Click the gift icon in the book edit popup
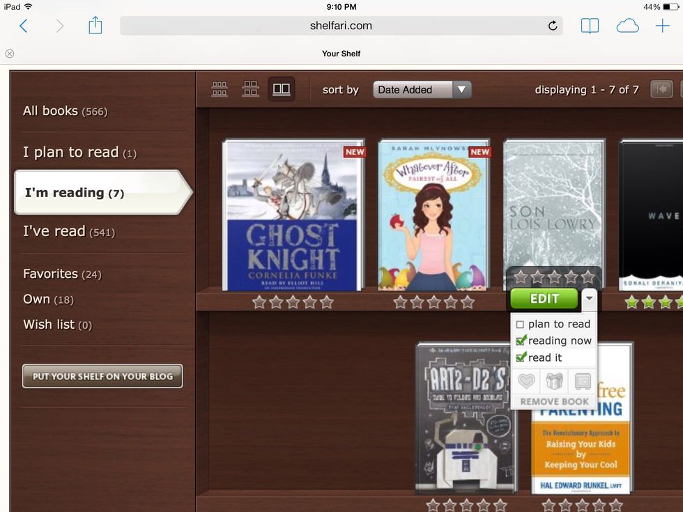The height and width of the screenshot is (512, 683). pyautogui.click(x=554, y=381)
